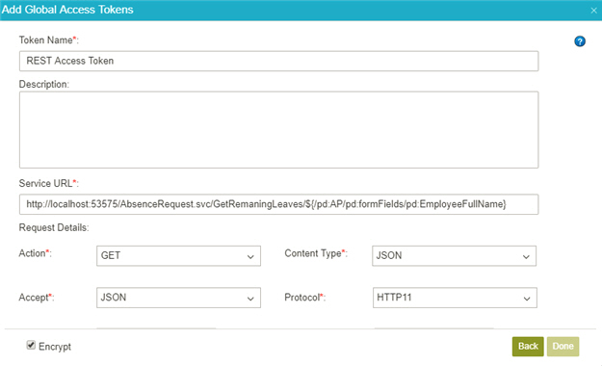Click the Request Details section heading
The width and height of the screenshot is (602, 366).
[54, 227]
